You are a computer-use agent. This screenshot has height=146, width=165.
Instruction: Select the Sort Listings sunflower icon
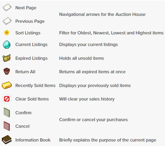click(x=7, y=33)
